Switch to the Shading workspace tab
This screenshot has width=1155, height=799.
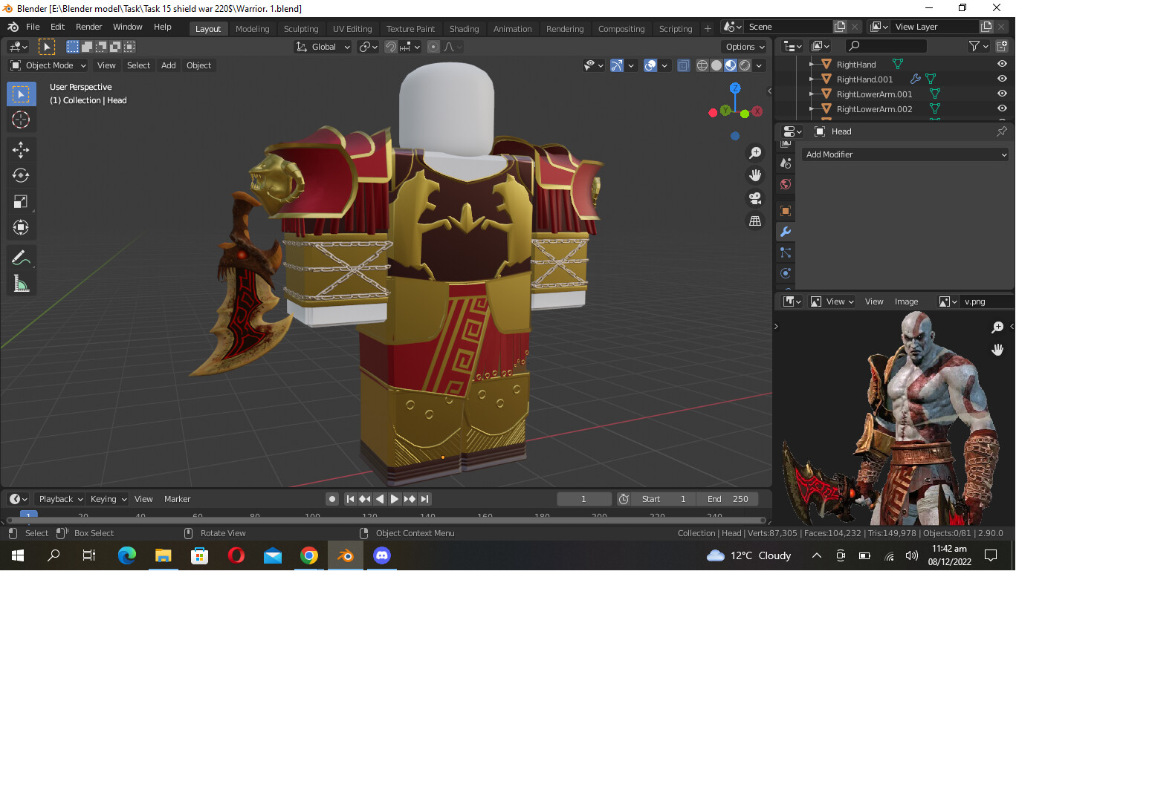point(465,28)
